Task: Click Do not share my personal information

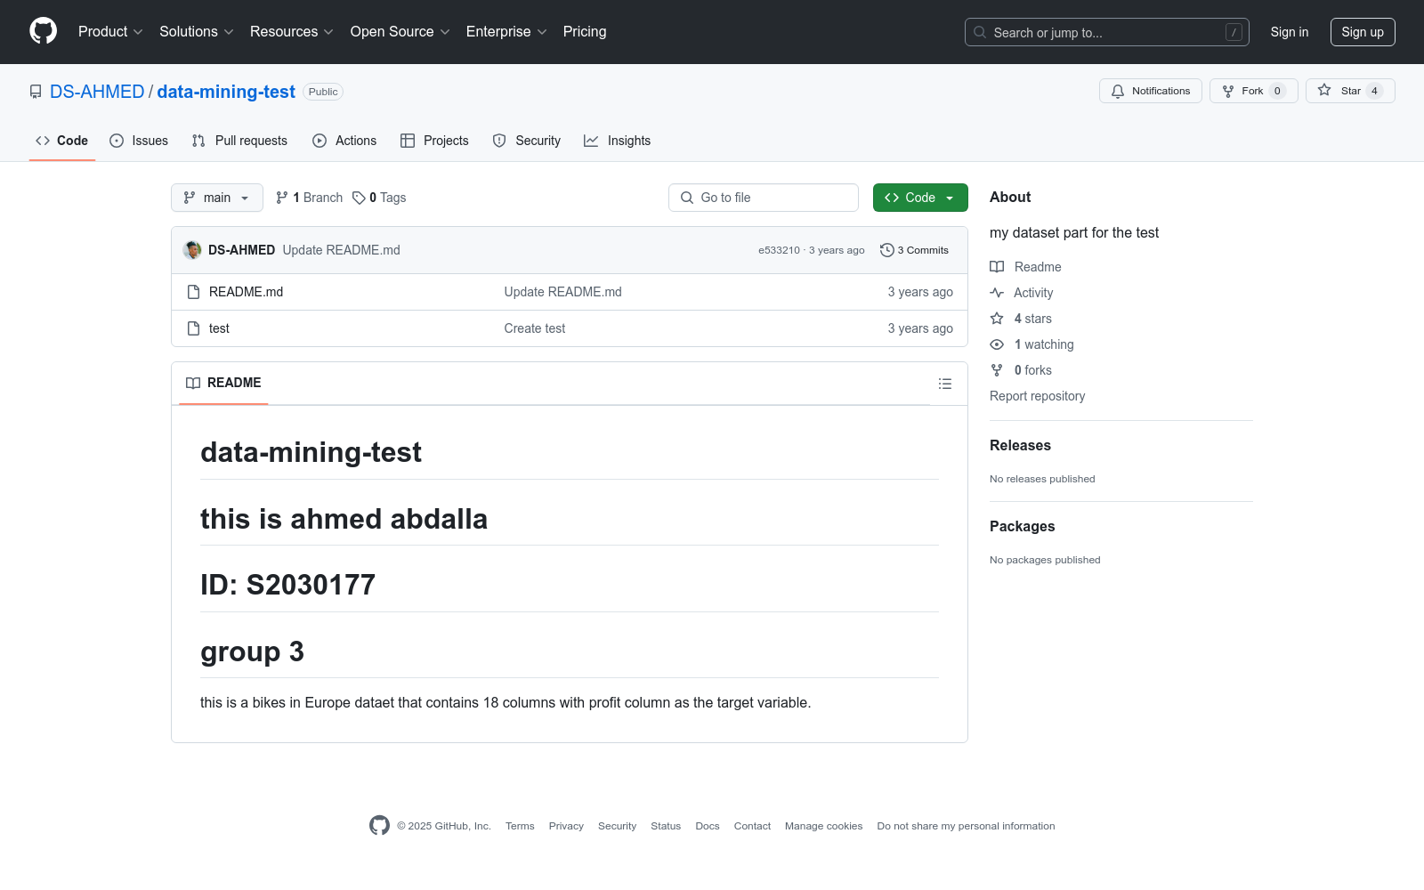Action: pyautogui.click(x=966, y=826)
